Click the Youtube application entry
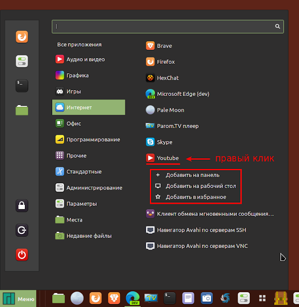Viewport: 299px width, 307px height. (162, 158)
